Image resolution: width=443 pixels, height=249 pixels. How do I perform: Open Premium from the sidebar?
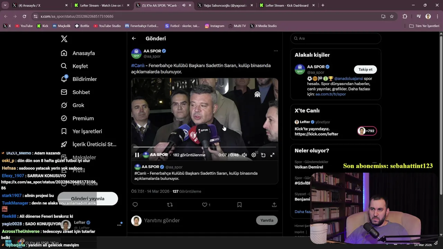click(77, 118)
